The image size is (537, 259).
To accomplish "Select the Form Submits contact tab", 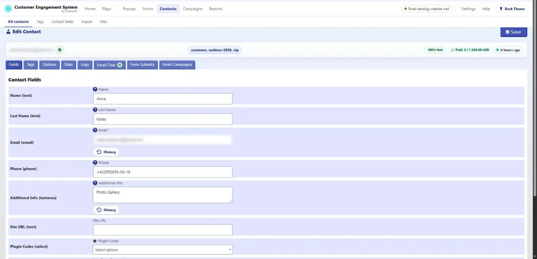I will click(x=142, y=65).
